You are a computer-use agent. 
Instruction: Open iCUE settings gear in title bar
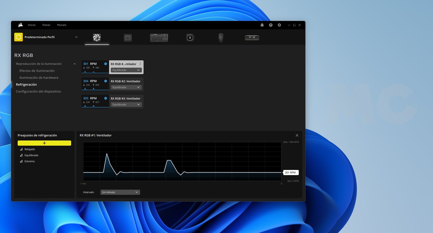click(279, 25)
